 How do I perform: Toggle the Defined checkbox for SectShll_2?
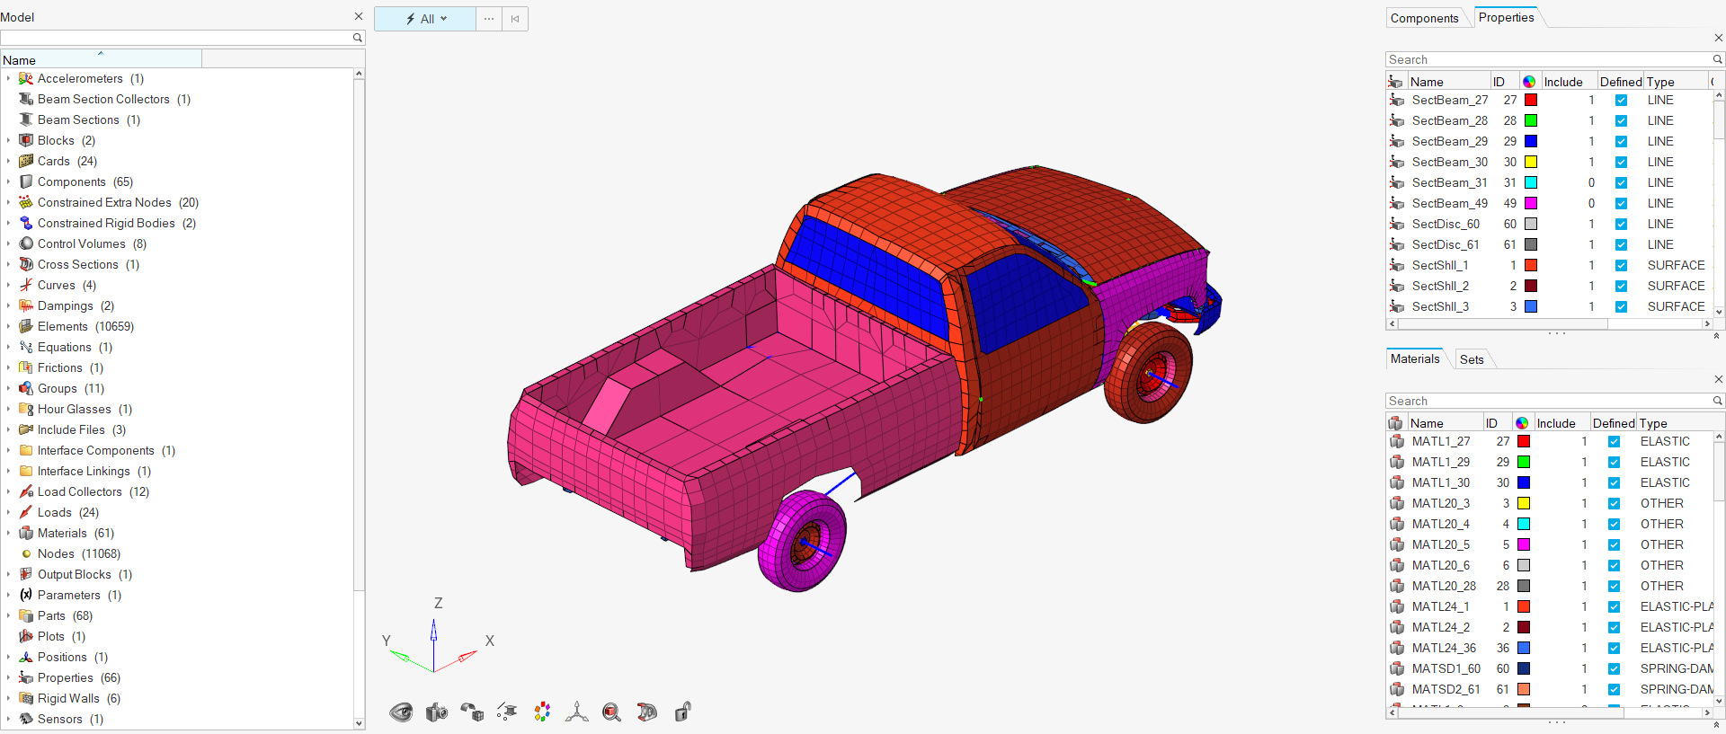pos(1621,287)
